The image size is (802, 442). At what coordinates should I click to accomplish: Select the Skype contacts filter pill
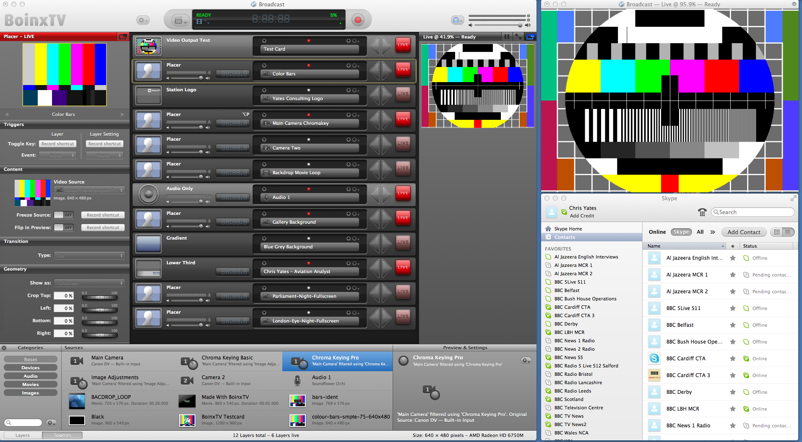tap(681, 232)
